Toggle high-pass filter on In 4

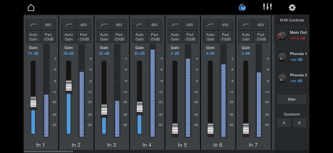click(x=139, y=25)
